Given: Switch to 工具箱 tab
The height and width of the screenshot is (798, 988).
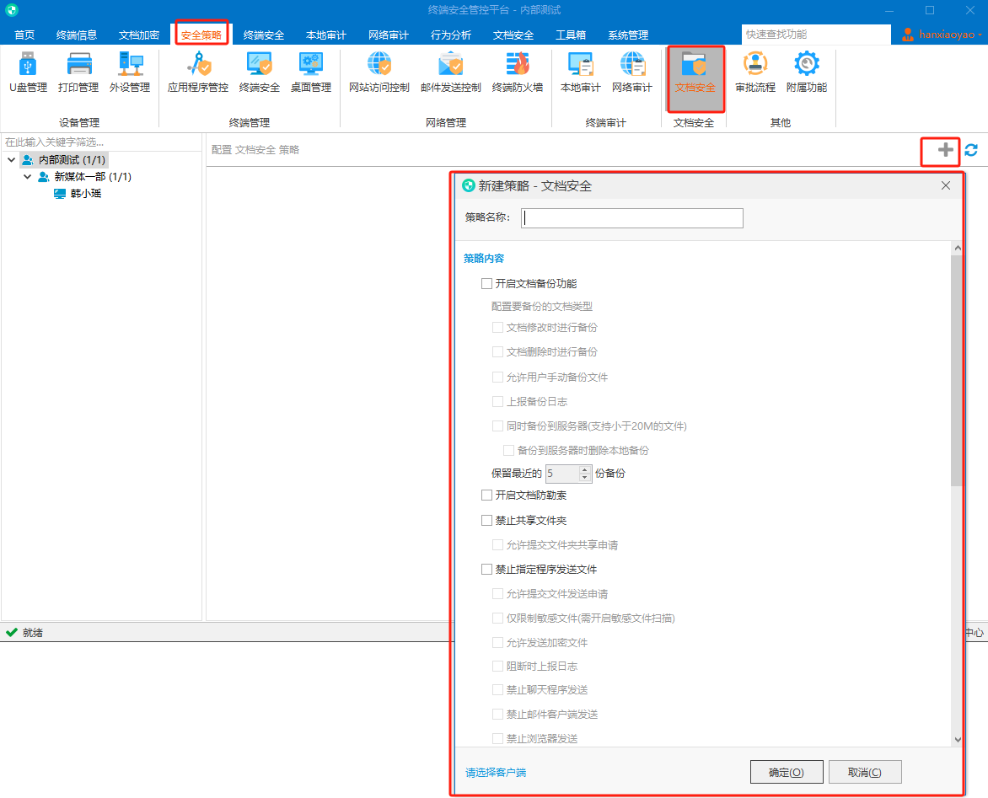Looking at the screenshot, I should (570, 35).
